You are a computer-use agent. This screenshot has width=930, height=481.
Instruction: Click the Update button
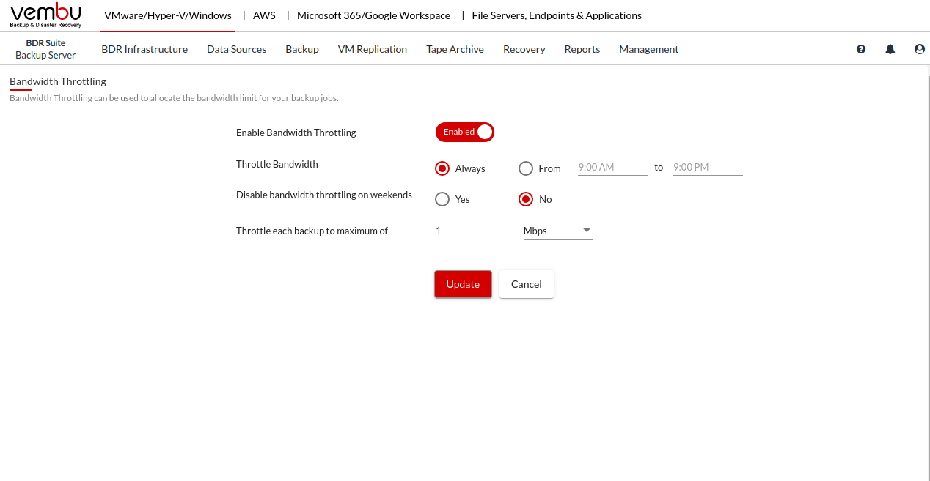463,284
